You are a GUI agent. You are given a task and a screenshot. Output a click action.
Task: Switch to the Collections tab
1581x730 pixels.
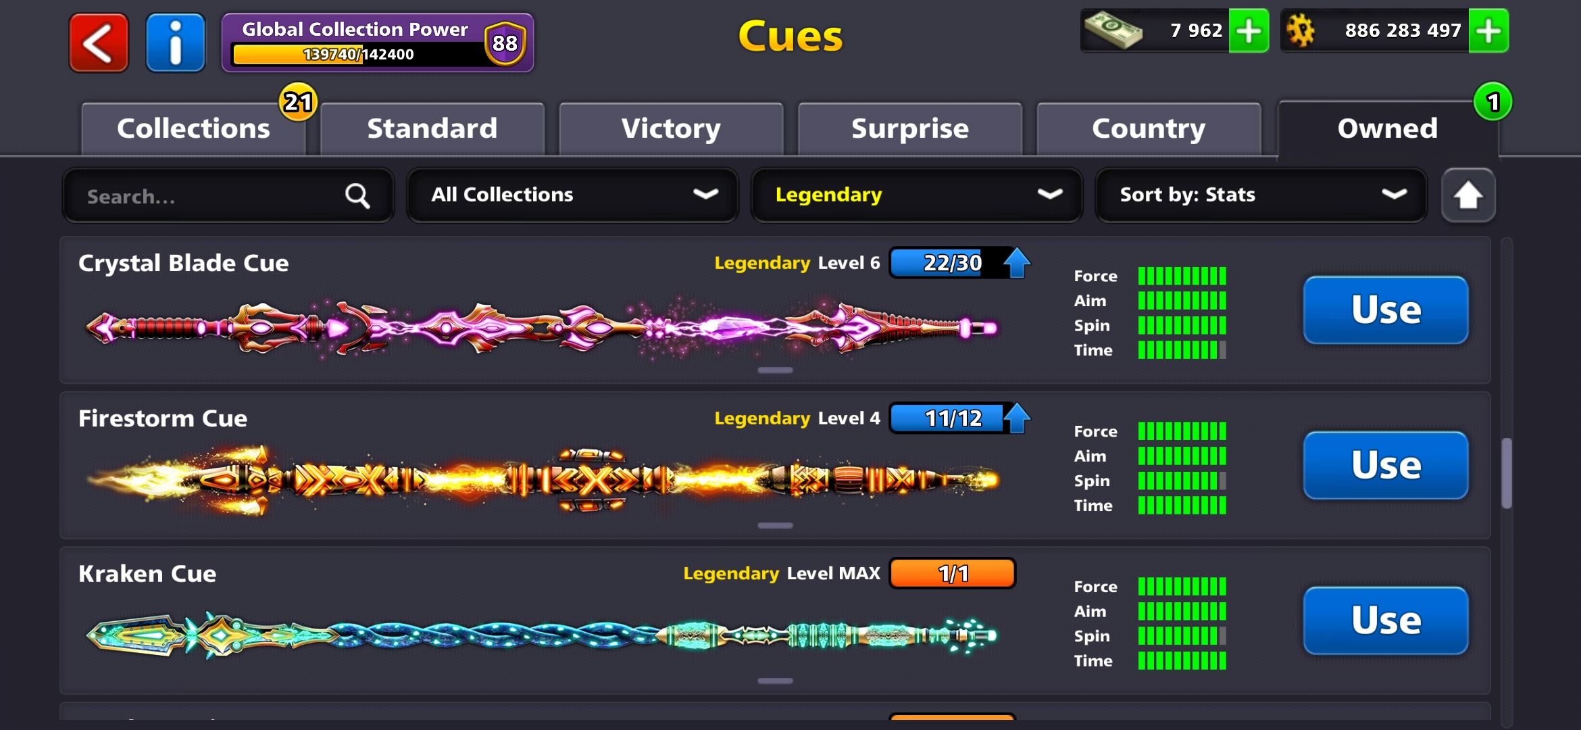click(193, 129)
